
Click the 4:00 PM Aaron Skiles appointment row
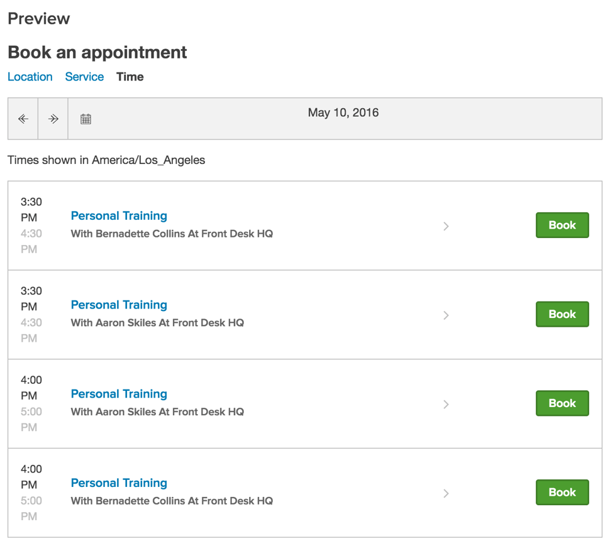pos(305,403)
